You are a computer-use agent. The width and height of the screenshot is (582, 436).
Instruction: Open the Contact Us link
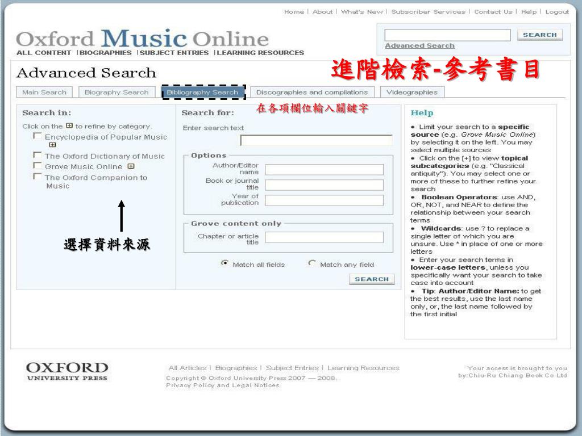[493, 12]
